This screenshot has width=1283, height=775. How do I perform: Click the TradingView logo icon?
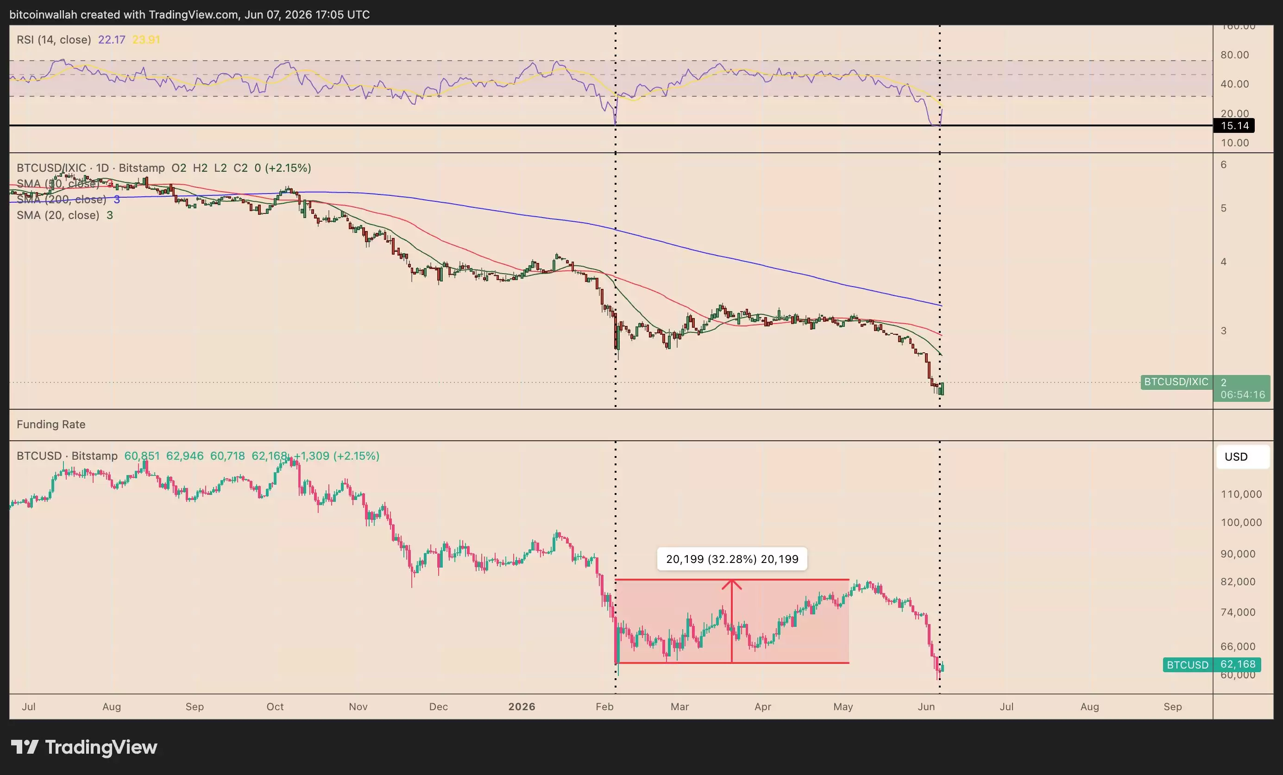click(x=25, y=747)
